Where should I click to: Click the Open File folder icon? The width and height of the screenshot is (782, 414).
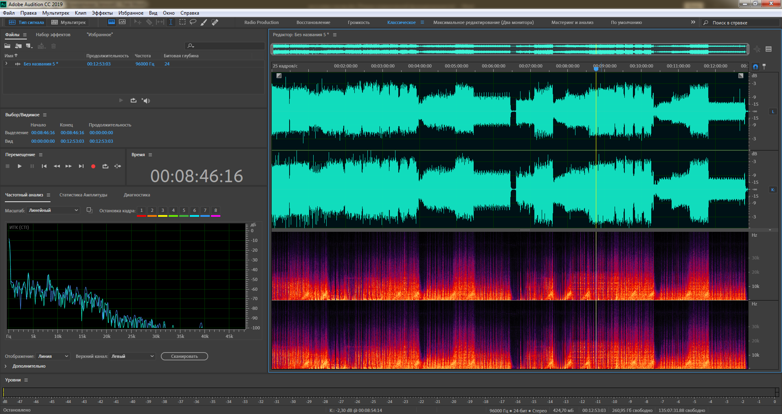tap(7, 46)
